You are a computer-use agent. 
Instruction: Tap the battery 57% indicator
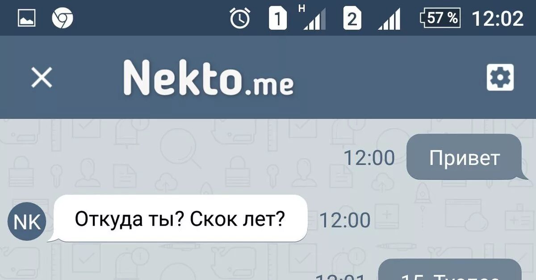pos(440,19)
